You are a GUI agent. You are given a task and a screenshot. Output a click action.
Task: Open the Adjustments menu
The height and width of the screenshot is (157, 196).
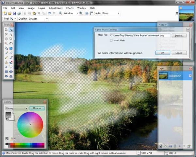pos(56,8)
